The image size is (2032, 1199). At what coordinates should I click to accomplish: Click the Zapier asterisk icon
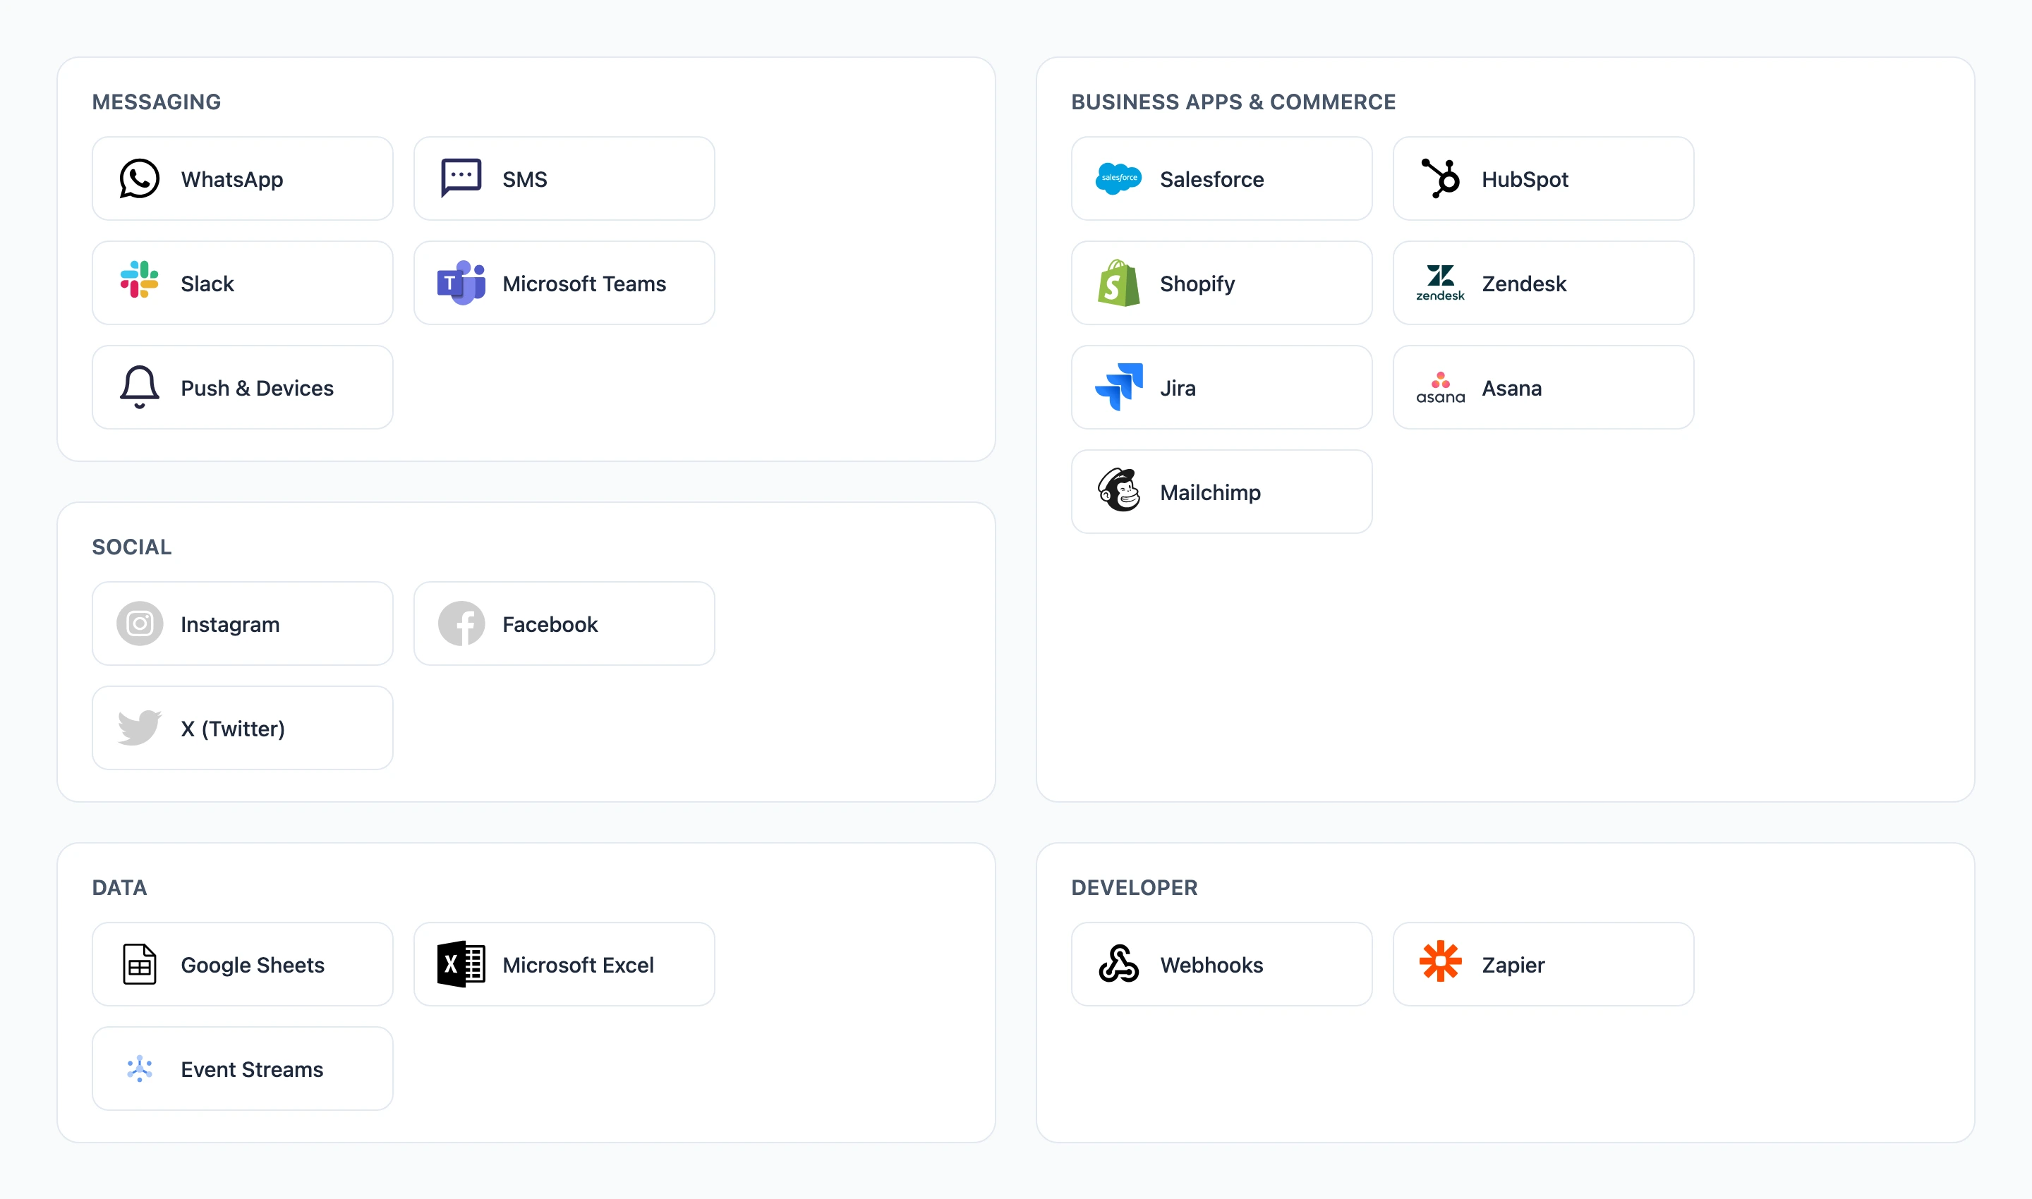click(x=1440, y=961)
